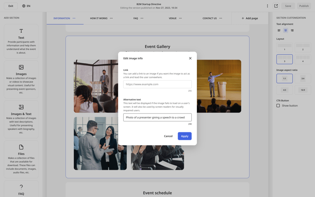The height and width of the screenshot is (197, 315).
Task: Click the Apply button
Action: click(x=185, y=136)
